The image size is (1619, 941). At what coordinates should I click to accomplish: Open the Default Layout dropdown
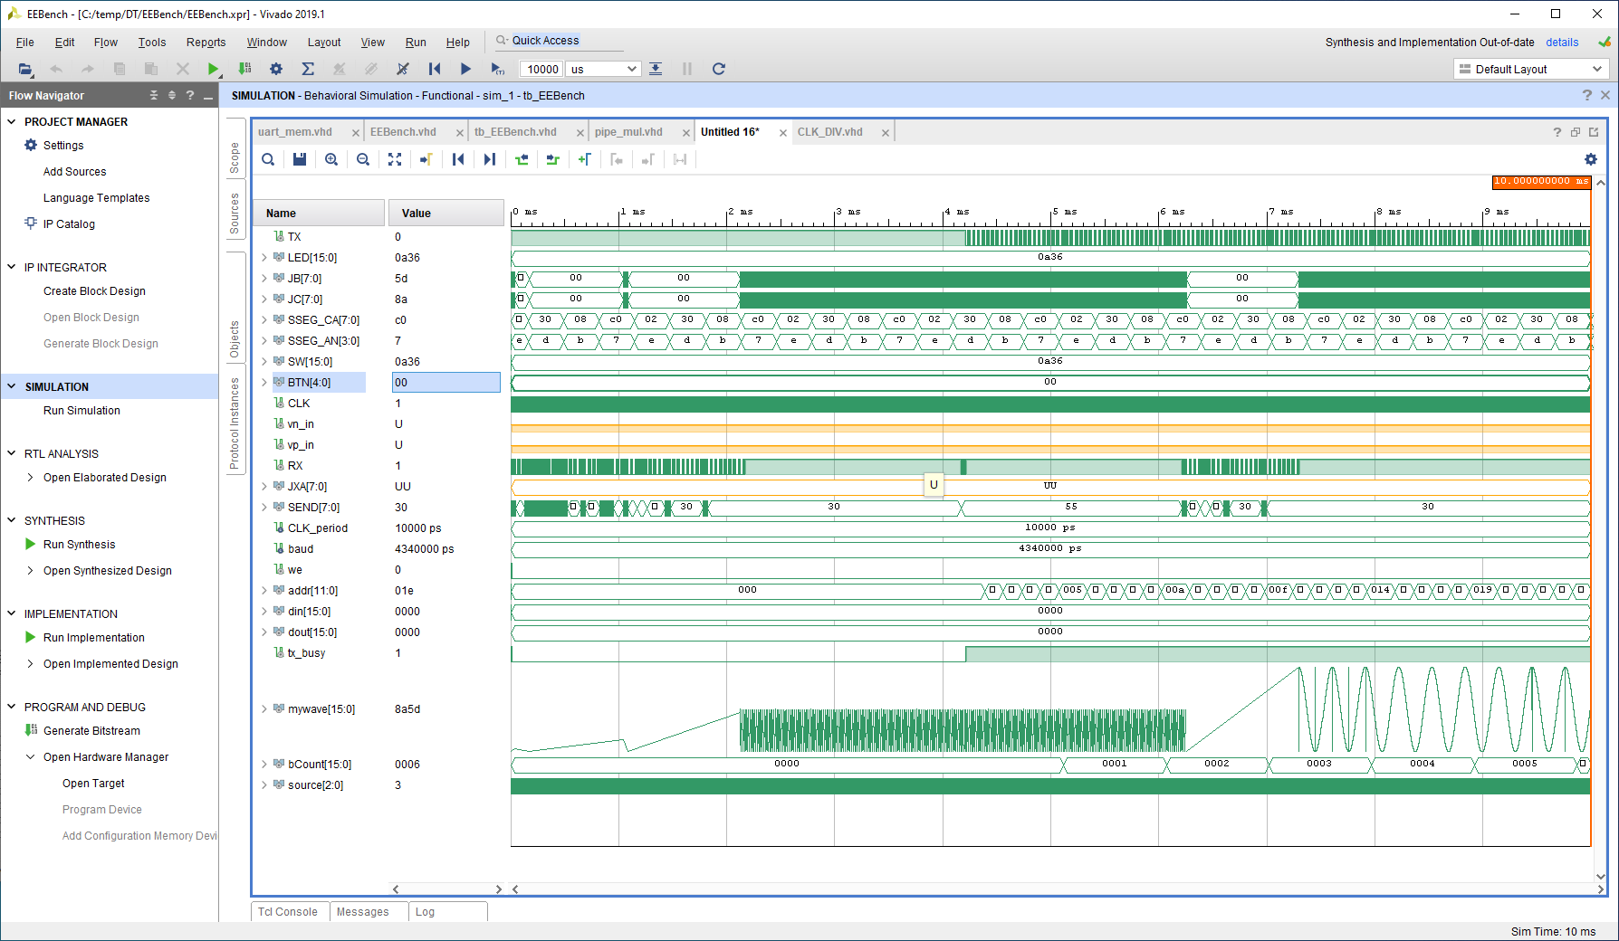1530,69
